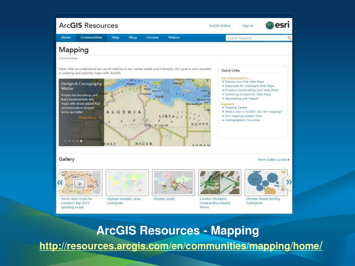This screenshot has height=266, width=355.
Task: Click the Olympic audio caption link
Action: (164, 199)
